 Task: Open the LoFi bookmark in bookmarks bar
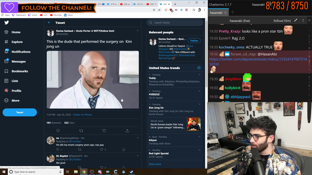point(43,15)
